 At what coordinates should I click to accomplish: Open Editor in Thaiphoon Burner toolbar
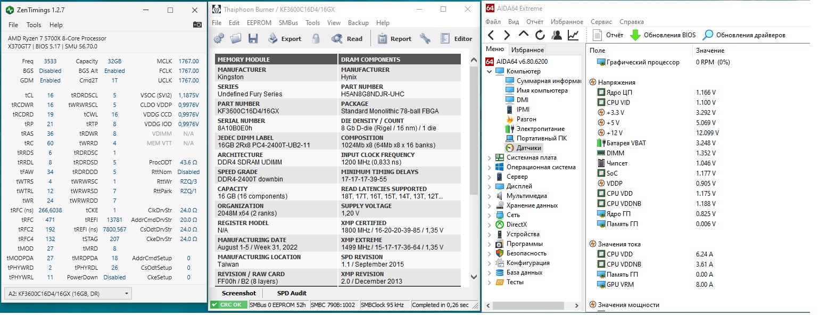pos(457,38)
